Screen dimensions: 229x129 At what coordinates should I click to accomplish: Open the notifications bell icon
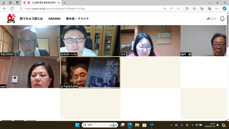[x=222, y=19]
